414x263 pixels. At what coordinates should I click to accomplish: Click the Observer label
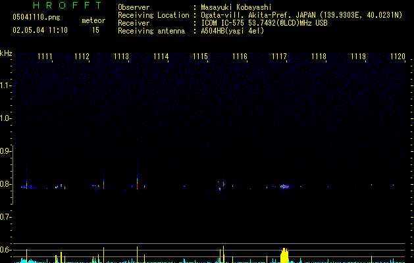134,7
